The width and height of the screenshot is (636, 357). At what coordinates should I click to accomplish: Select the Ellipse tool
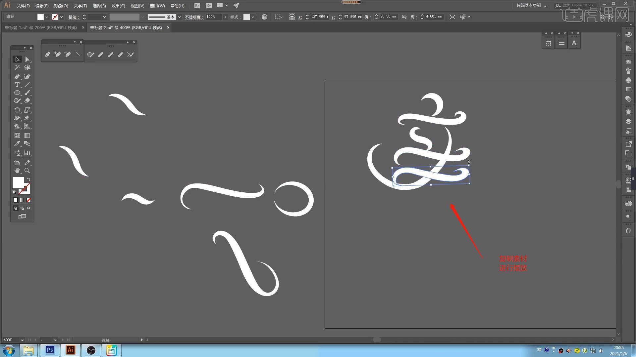17,93
